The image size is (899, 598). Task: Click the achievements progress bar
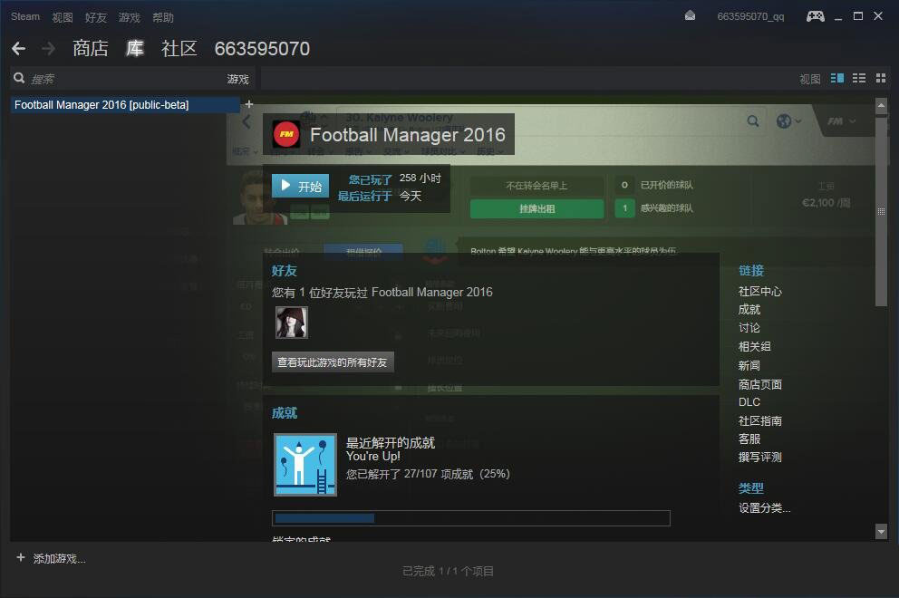click(x=470, y=518)
